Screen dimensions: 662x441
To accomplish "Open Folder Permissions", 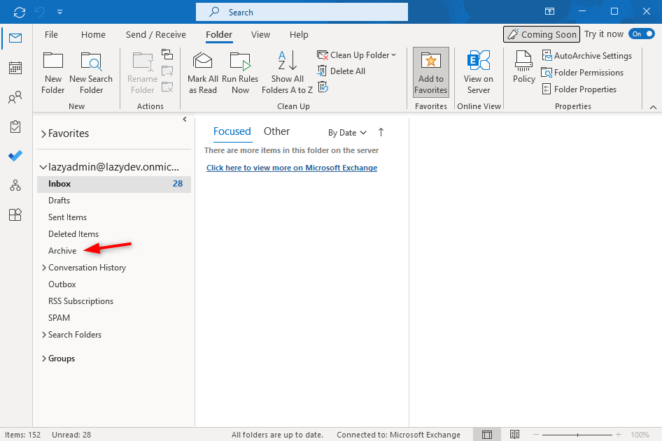I will [x=582, y=72].
